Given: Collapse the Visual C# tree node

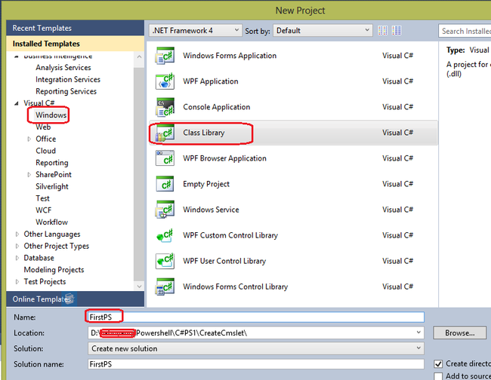Looking at the screenshot, I should point(17,103).
